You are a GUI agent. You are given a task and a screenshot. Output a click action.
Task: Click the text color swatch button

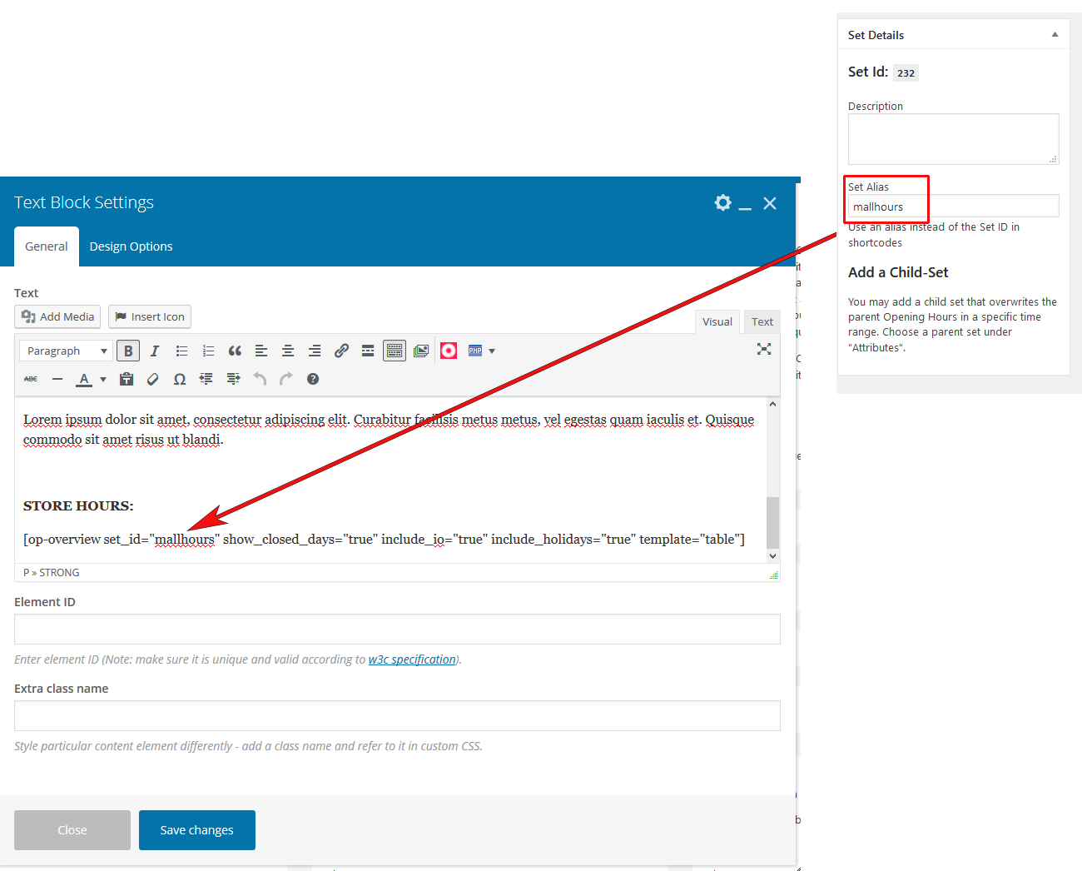click(x=84, y=380)
